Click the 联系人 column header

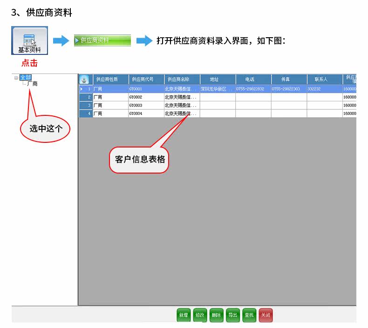coord(325,80)
